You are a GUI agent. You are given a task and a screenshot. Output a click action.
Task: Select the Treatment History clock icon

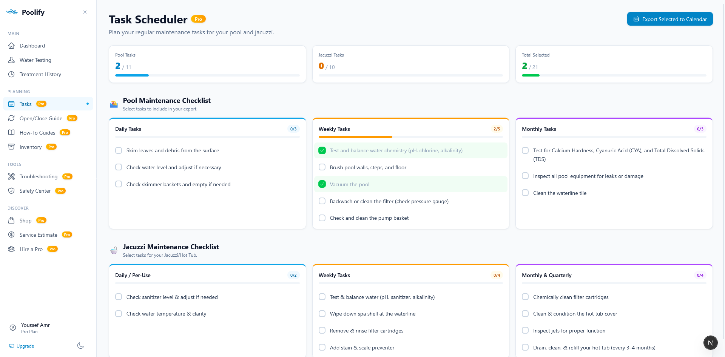pos(12,74)
